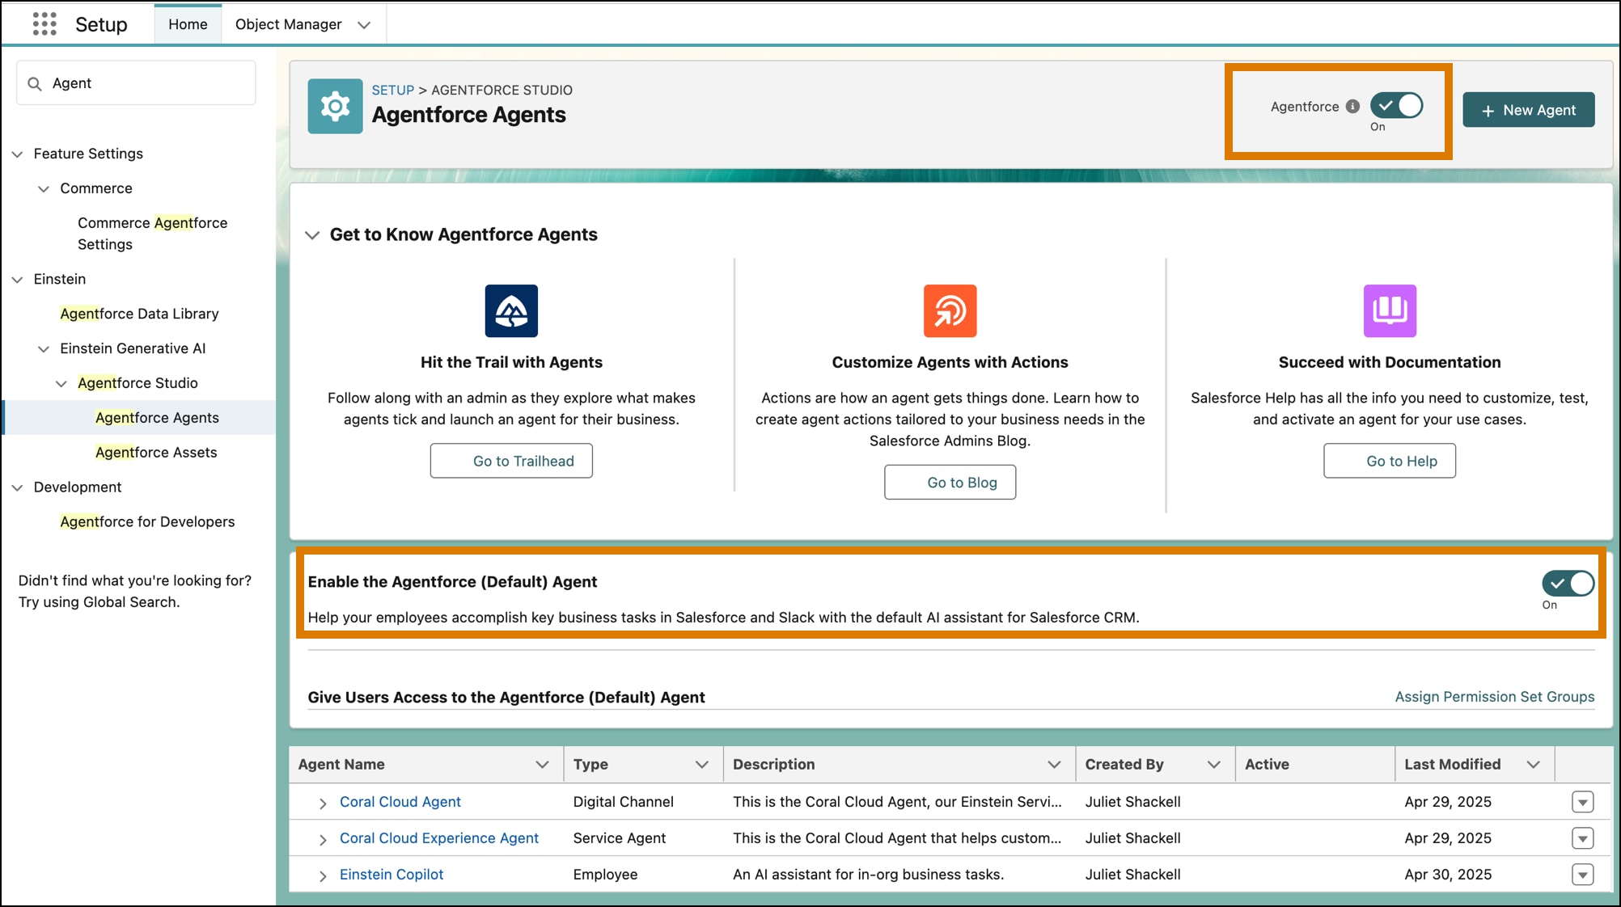Click Assign Permission Set Groups link

[1494, 697]
